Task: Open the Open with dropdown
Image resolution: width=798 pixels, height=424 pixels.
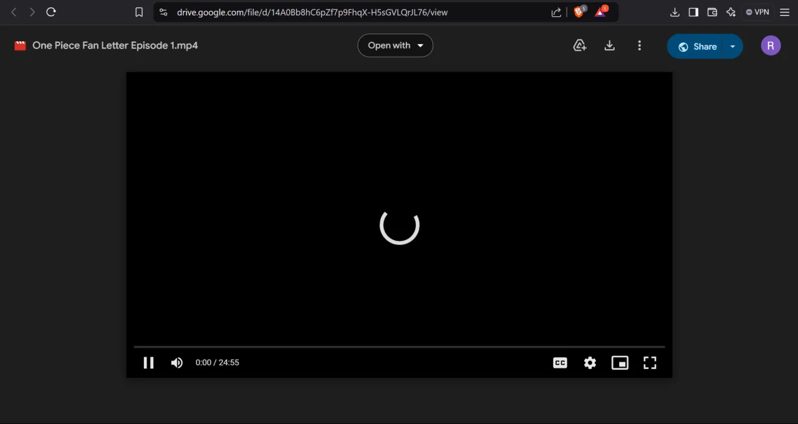Action: (x=395, y=46)
